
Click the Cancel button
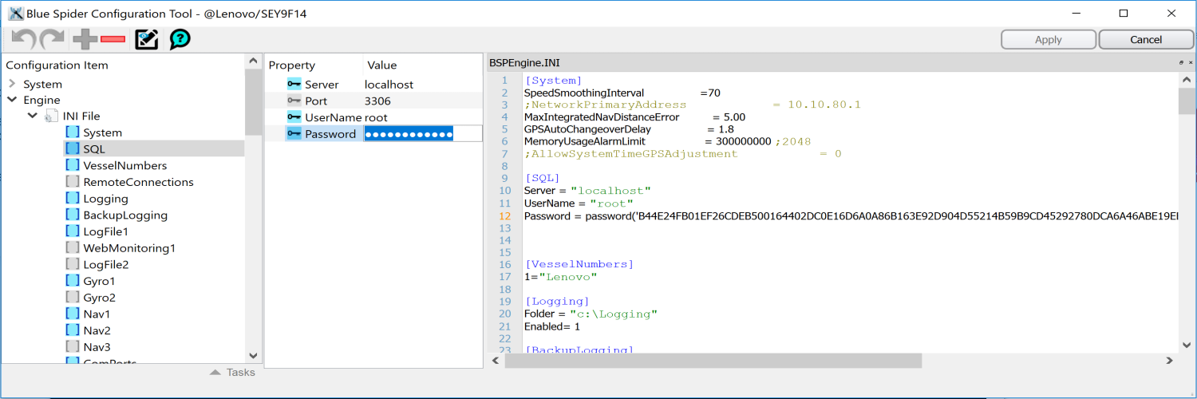point(1146,40)
